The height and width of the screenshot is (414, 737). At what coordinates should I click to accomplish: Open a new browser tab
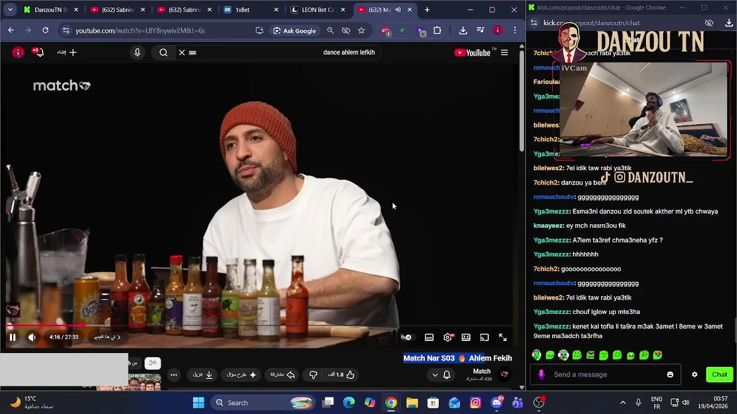[x=427, y=10]
